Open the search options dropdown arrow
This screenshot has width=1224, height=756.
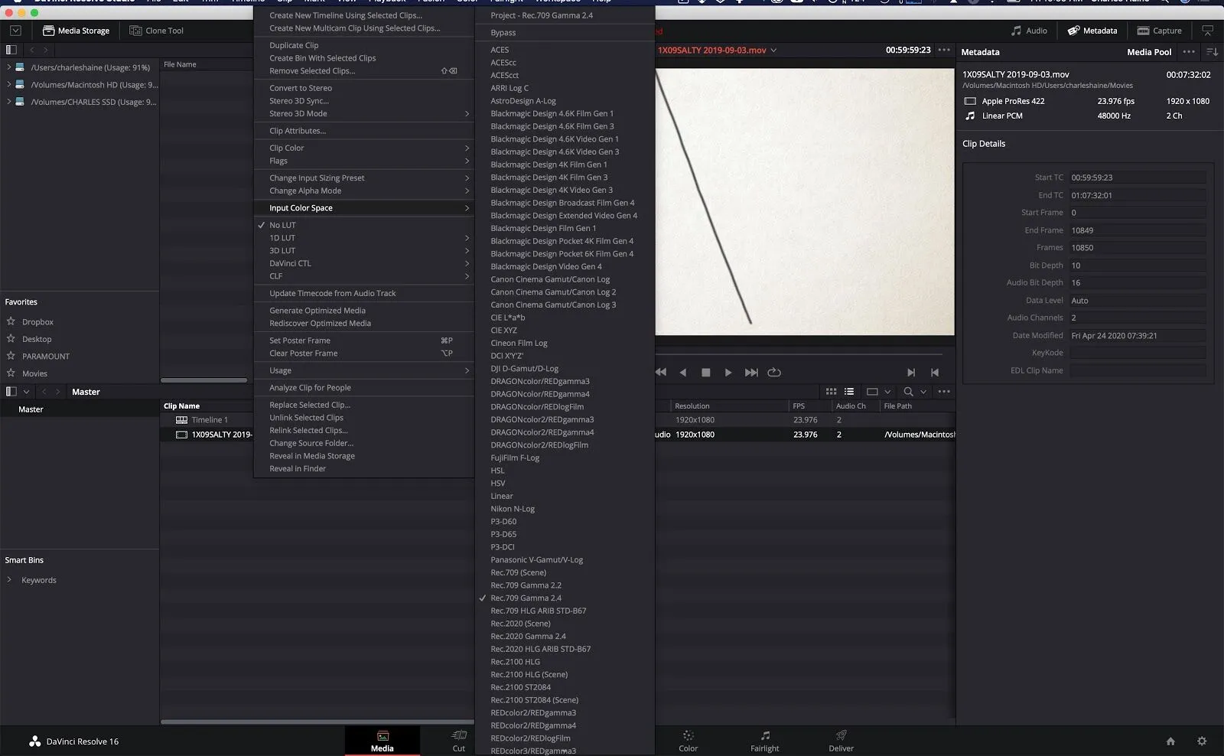(923, 392)
